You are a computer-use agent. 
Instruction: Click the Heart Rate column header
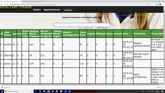[83, 34]
